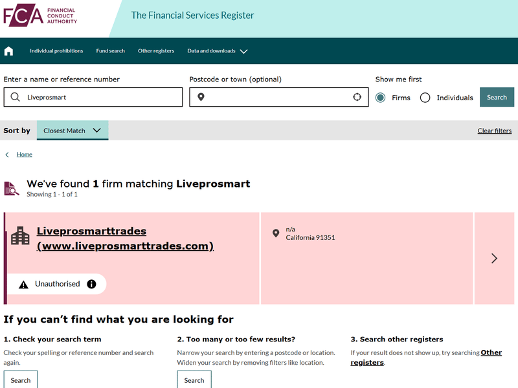Focus the Postcode or town field
This screenshot has height=388, width=518.
pyautogui.click(x=279, y=97)
